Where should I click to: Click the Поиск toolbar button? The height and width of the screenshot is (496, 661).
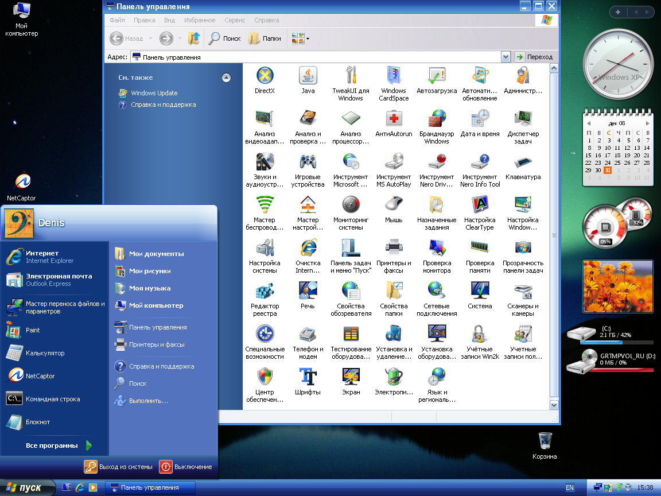click(225, 38)
